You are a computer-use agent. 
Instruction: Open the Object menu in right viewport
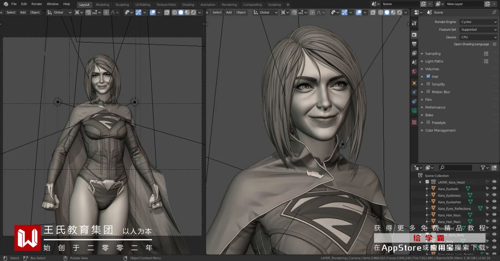coord(241,12)
